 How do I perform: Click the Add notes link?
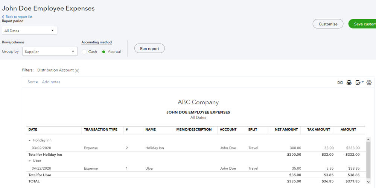[x=51, y=82]
